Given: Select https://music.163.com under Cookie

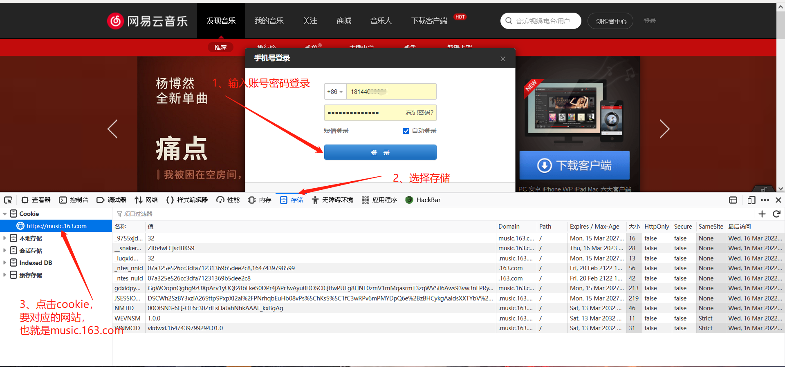Looking at the screenshot, I should (x=56, y=226).
